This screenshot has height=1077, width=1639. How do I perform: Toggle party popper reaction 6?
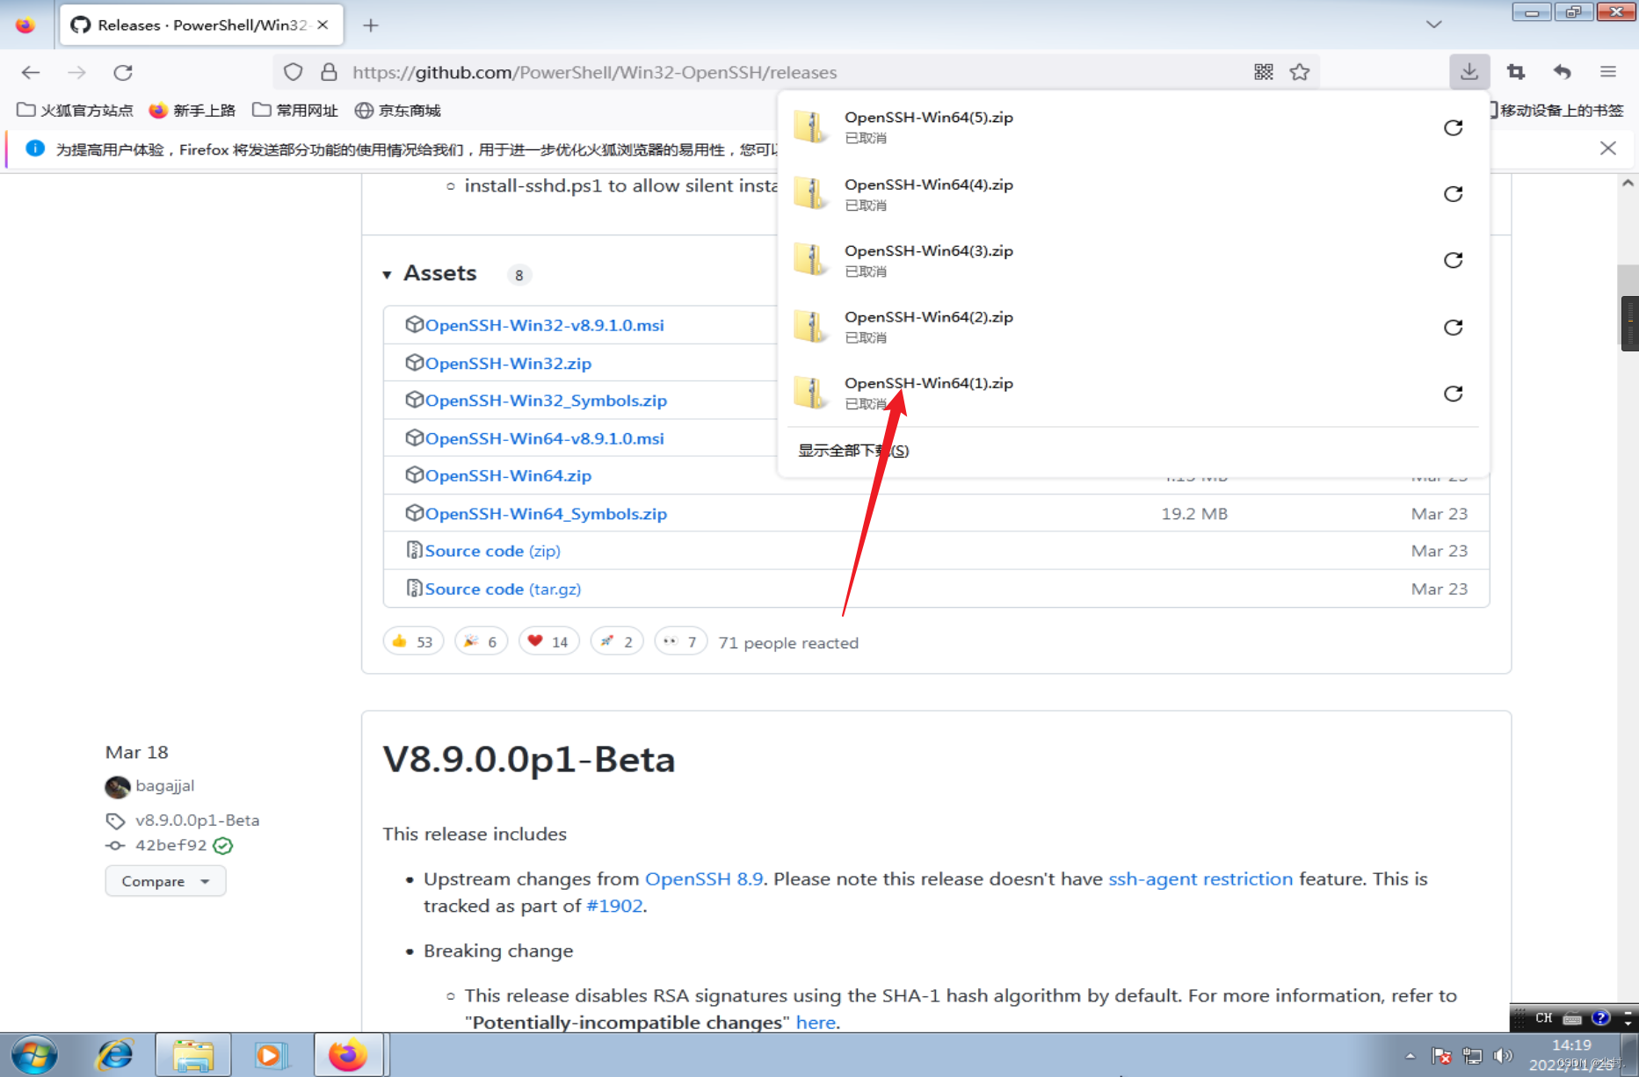481,642
